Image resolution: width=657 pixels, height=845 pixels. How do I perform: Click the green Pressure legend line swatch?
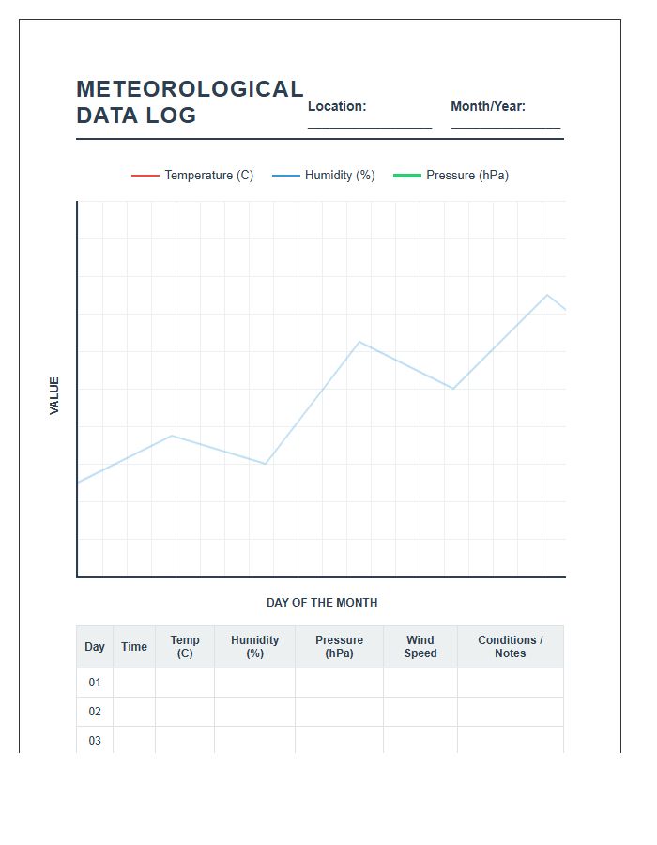point(407,176)
